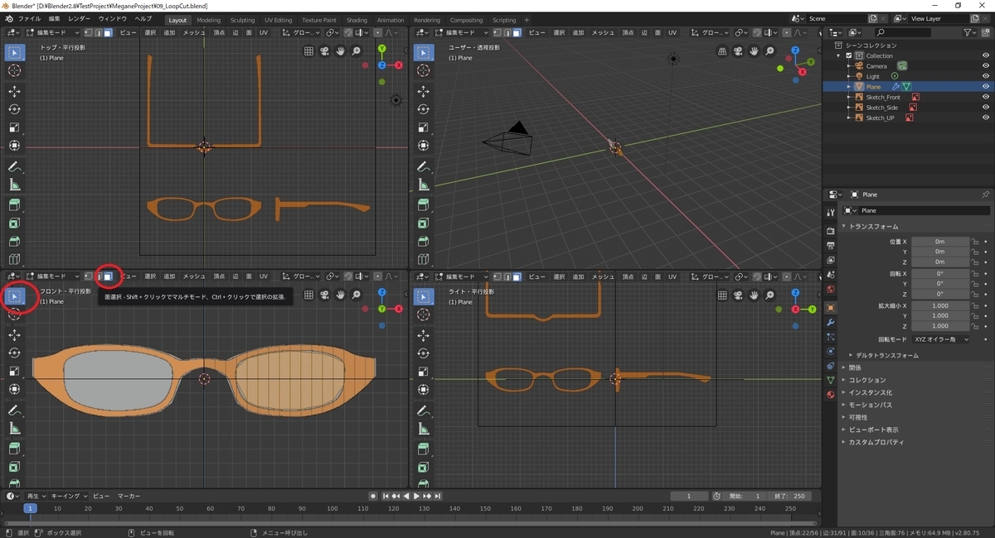Click the circled face select mode icon
The image size is (995, 538).
(108, 276)
